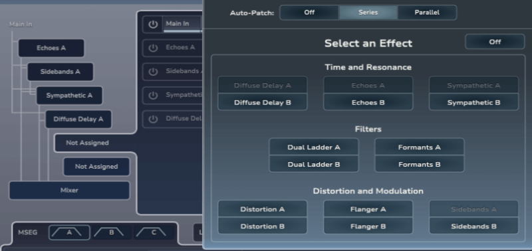532x251 pixels.
Task: Click the Time and Resonance heading
Action: [368, 67]
